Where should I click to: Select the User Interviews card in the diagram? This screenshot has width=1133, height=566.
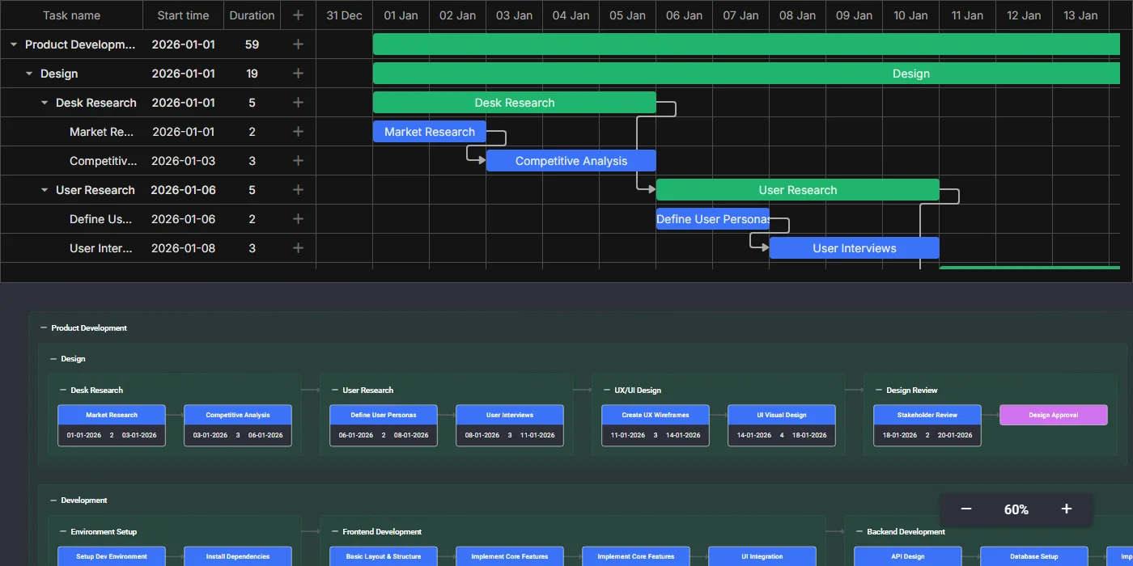[x=510, y=425]
